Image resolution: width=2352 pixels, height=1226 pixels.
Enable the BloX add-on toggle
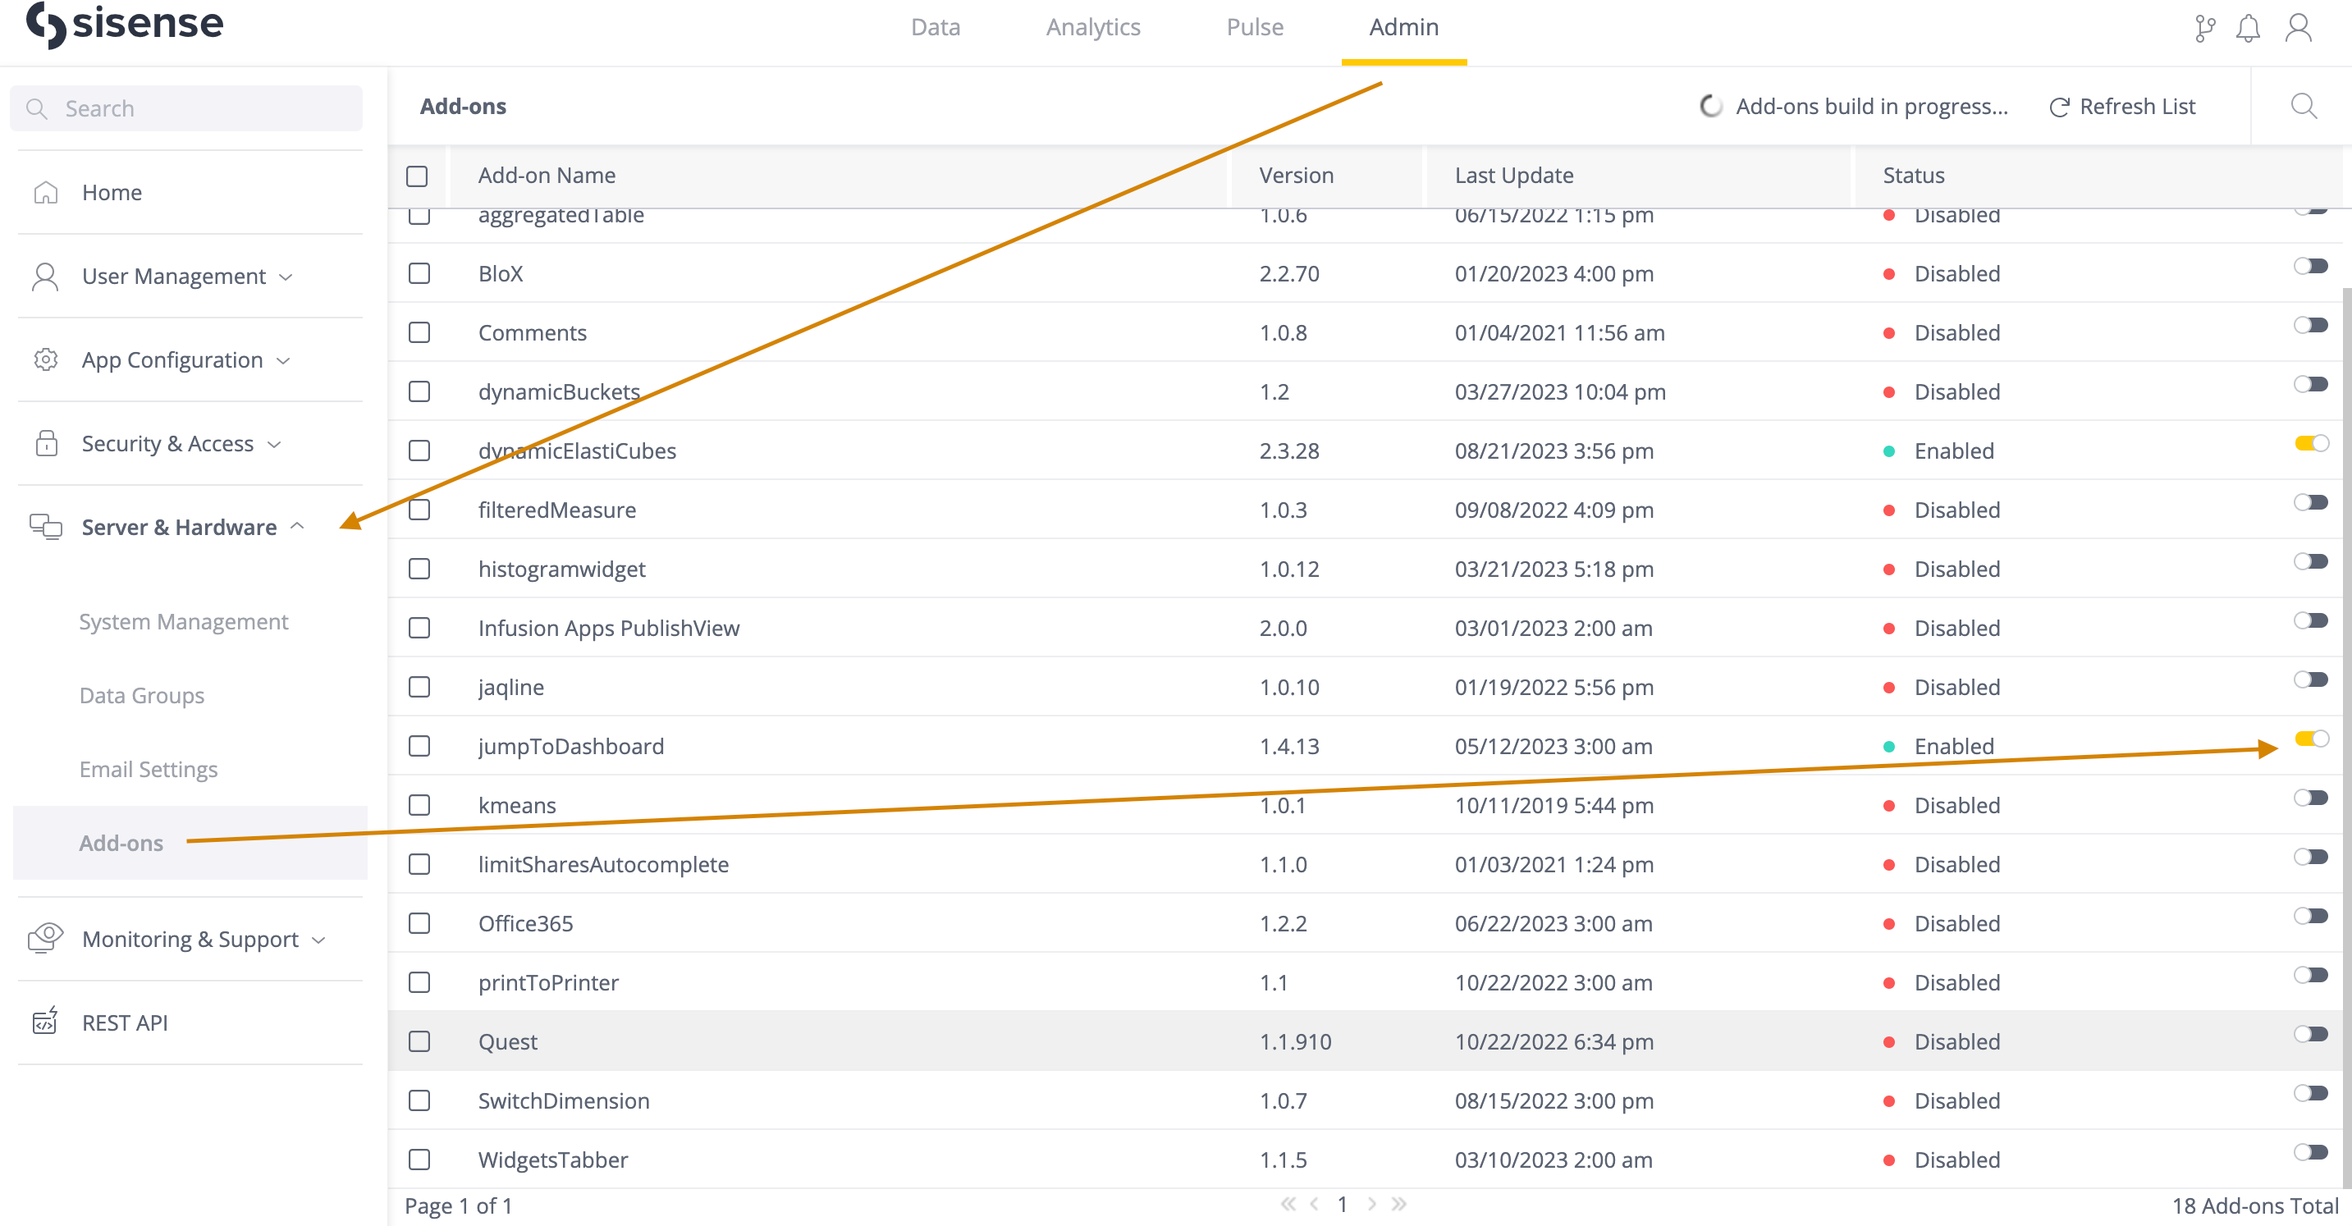2311,266
